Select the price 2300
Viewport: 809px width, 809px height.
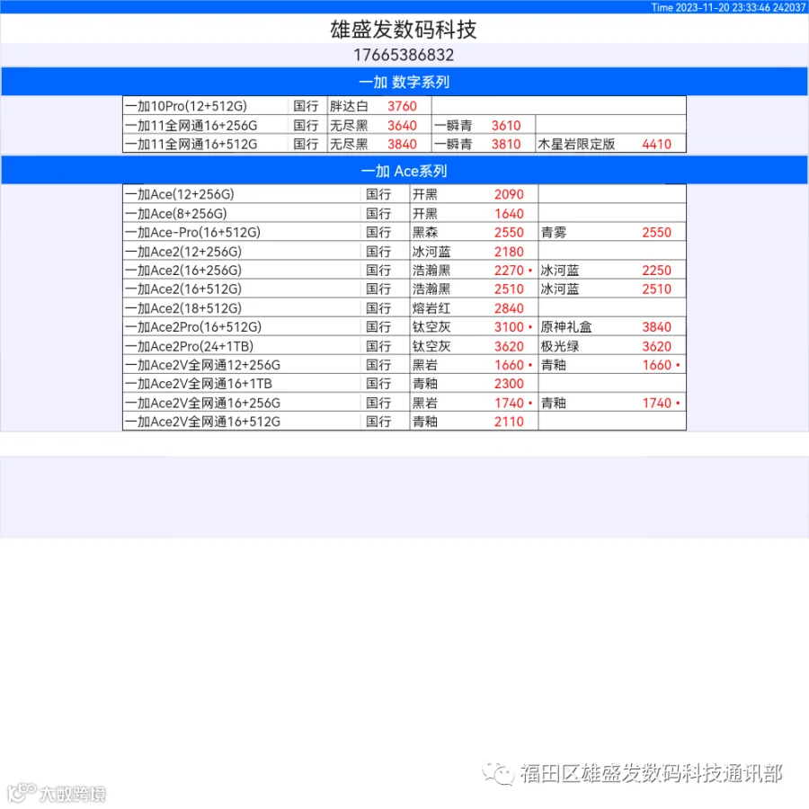click(509, 384)
